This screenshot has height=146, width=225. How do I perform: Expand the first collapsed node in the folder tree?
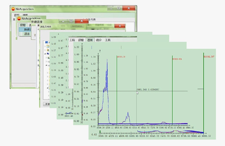(45, 46)
